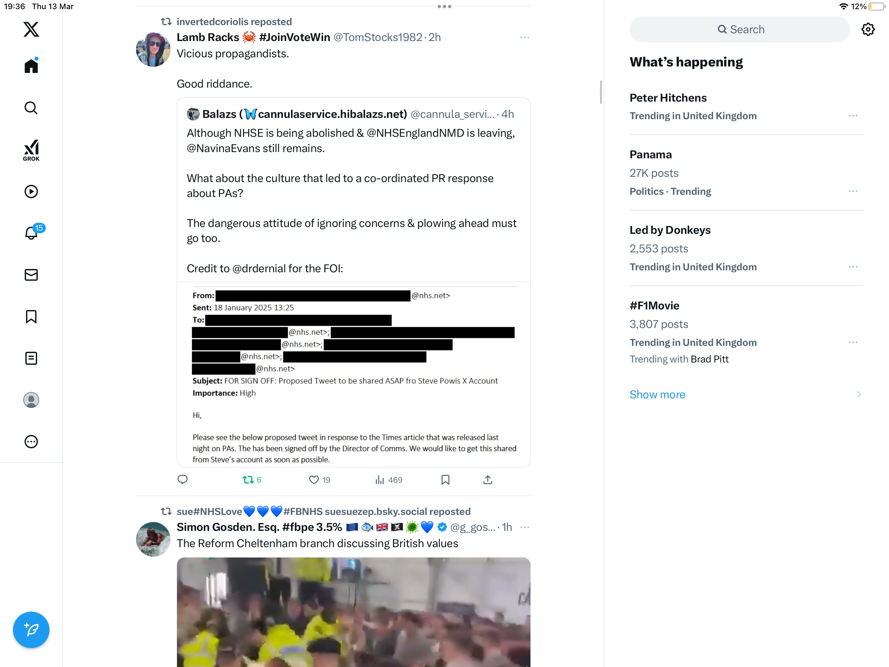Open trends settings gear icon
This screenshot has width=889, height=667.
(868, 29)
